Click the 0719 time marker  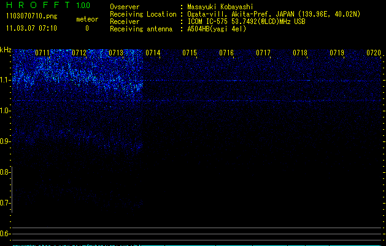337,53
